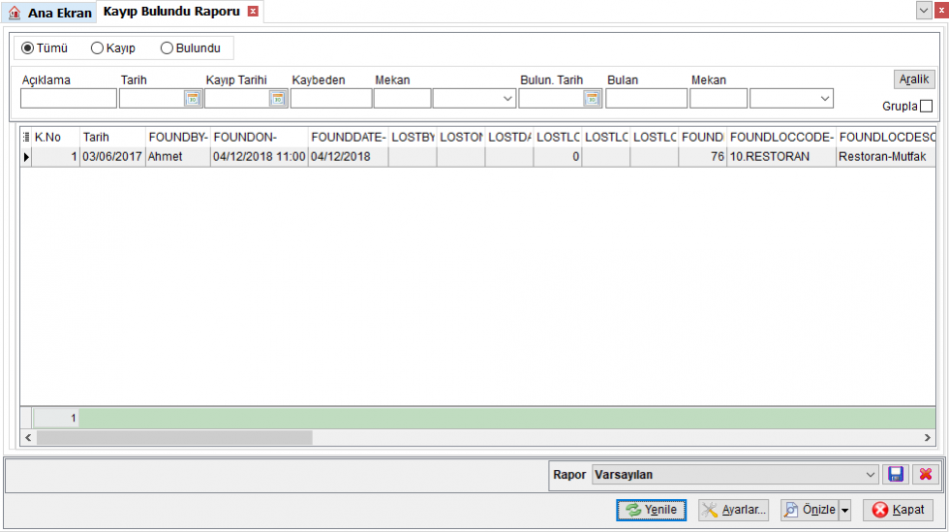Focus the Kaybeden input field
Screen dimensions: 949x532
click(331, 99)
